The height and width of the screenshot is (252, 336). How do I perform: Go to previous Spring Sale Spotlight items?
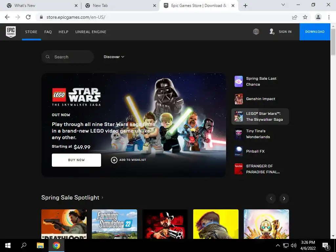271,199
